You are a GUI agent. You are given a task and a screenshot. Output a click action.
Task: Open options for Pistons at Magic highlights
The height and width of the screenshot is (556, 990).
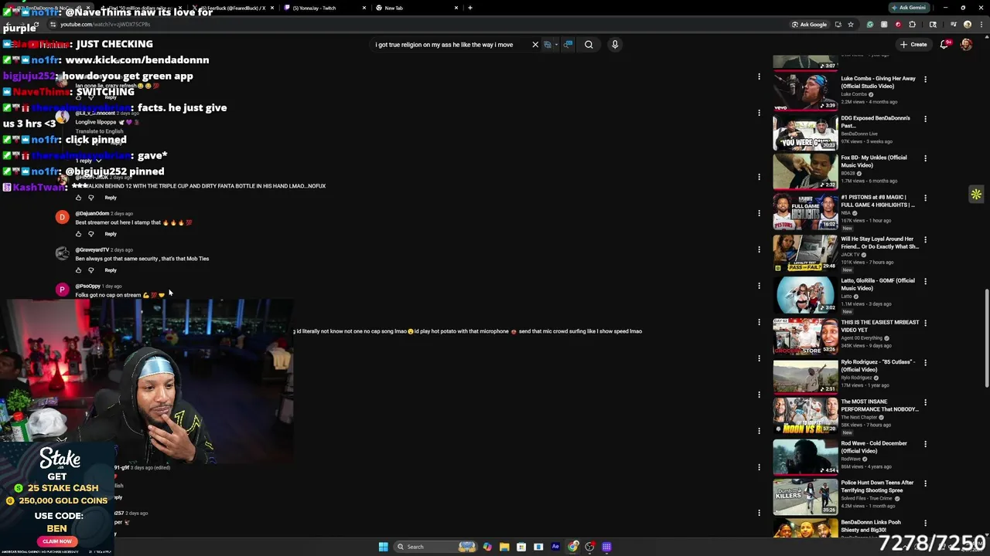pyautogui.click(x=925, y=198)
